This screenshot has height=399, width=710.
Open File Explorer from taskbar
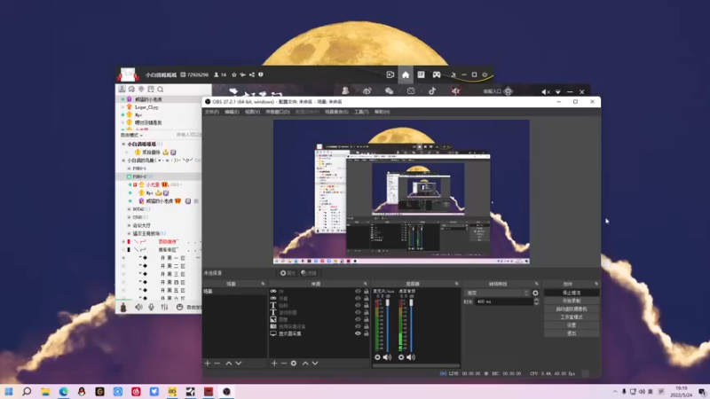pos(45,391)
